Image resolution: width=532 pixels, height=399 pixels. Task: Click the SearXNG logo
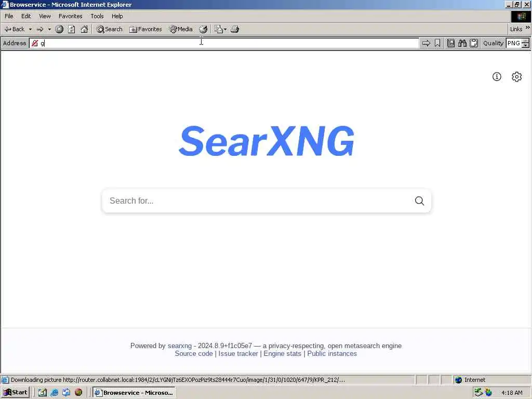coord(267,141)
